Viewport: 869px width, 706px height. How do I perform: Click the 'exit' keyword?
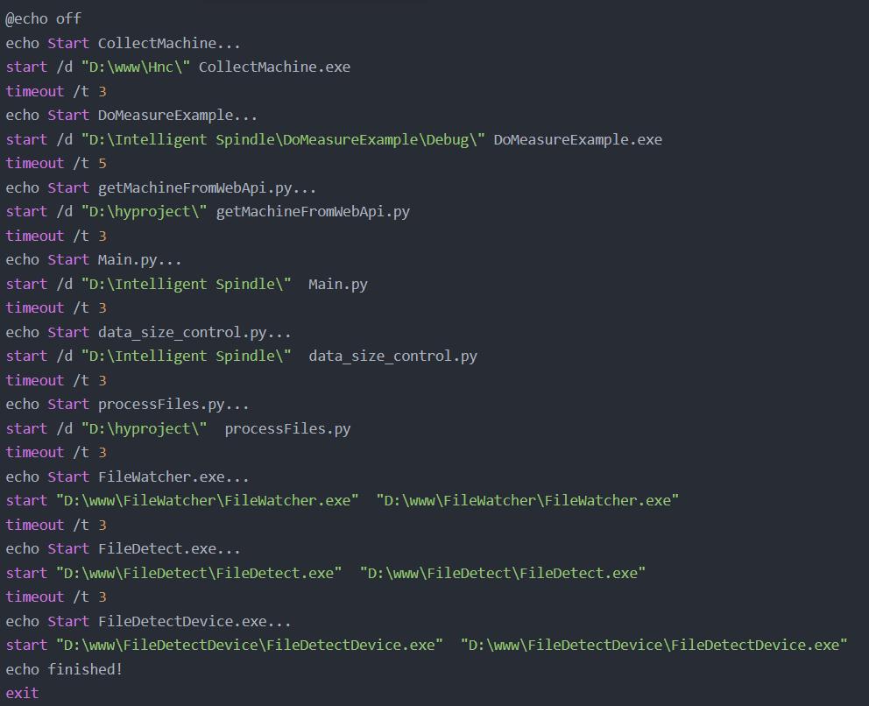pos(22,694)
